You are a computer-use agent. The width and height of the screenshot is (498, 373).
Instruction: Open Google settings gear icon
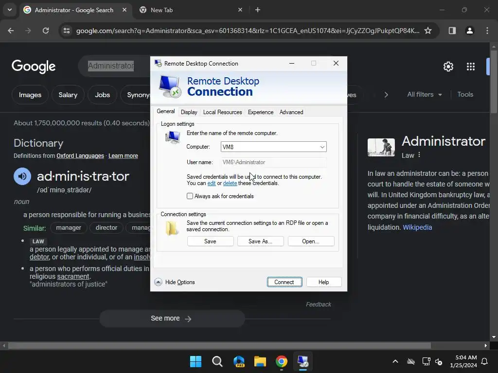448,67
